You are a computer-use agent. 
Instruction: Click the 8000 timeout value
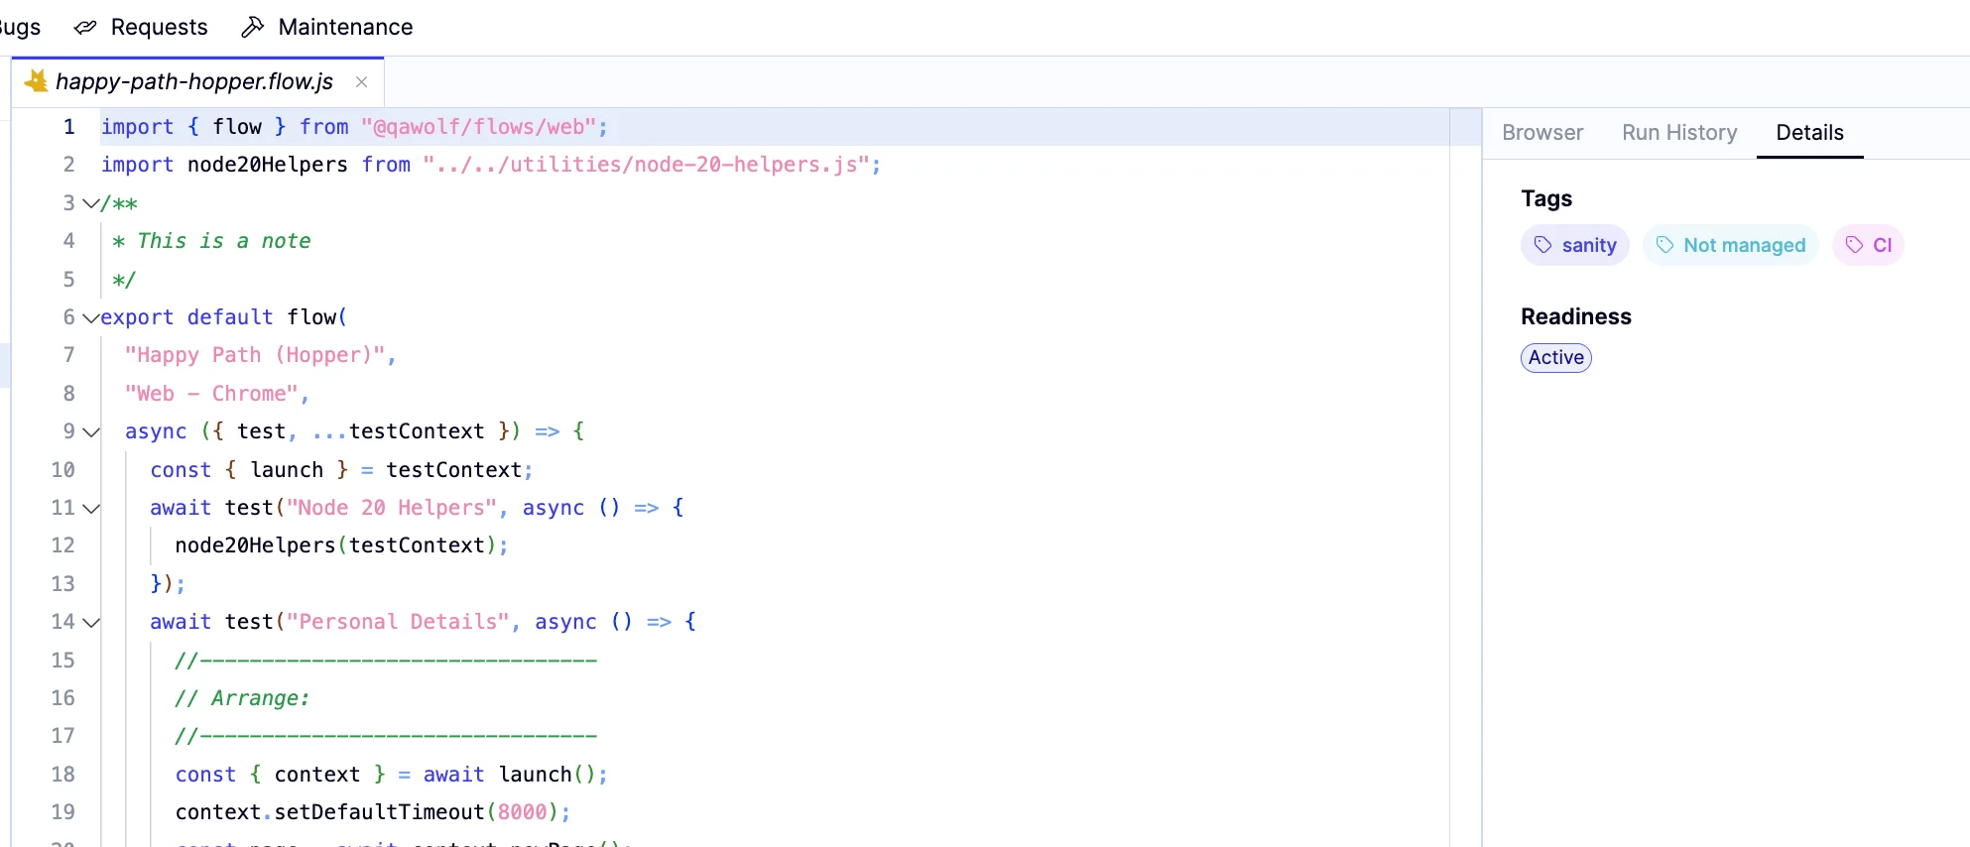tap(522, 812)
